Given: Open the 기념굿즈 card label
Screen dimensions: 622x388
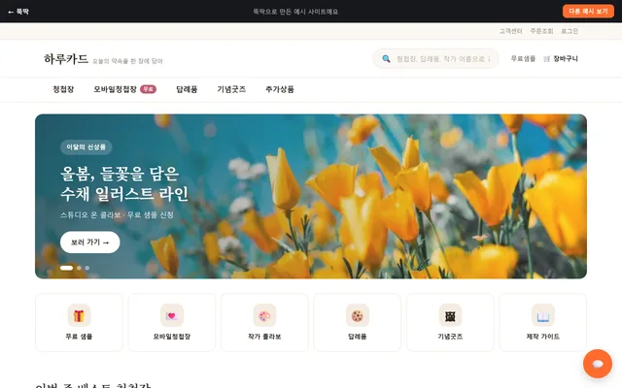Looking at the screenshot, I should (450, 337).
